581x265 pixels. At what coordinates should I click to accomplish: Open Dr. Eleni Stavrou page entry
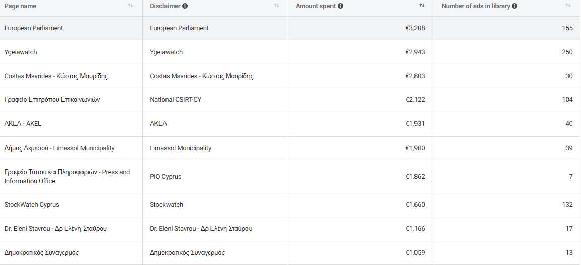click(x=55, y=229)
